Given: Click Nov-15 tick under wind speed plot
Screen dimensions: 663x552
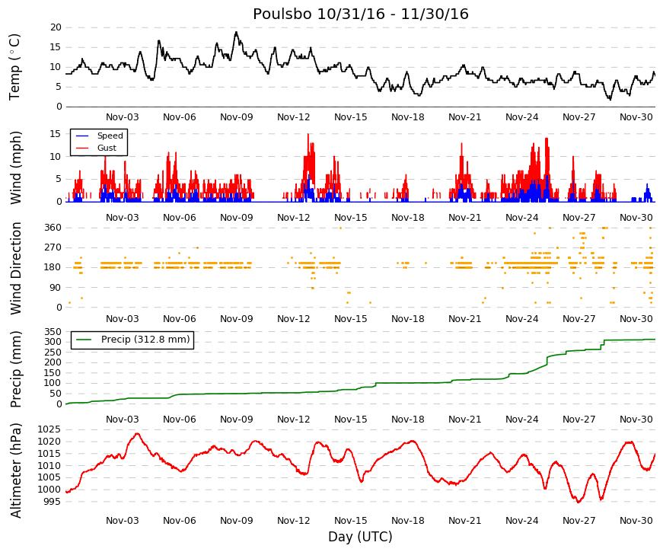Looking at the screenshot, I should pos(350,218).
